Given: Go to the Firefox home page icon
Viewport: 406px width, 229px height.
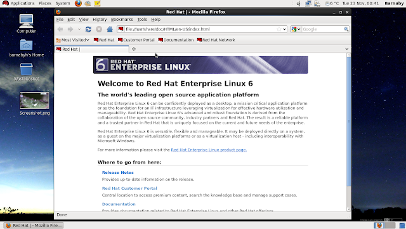Looking at the screenshot, I should (x=110, y=29).
